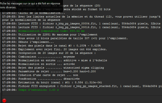This screenshot has width=162, height=103.
Task: Click the red stop button
Action: (4, 100)
